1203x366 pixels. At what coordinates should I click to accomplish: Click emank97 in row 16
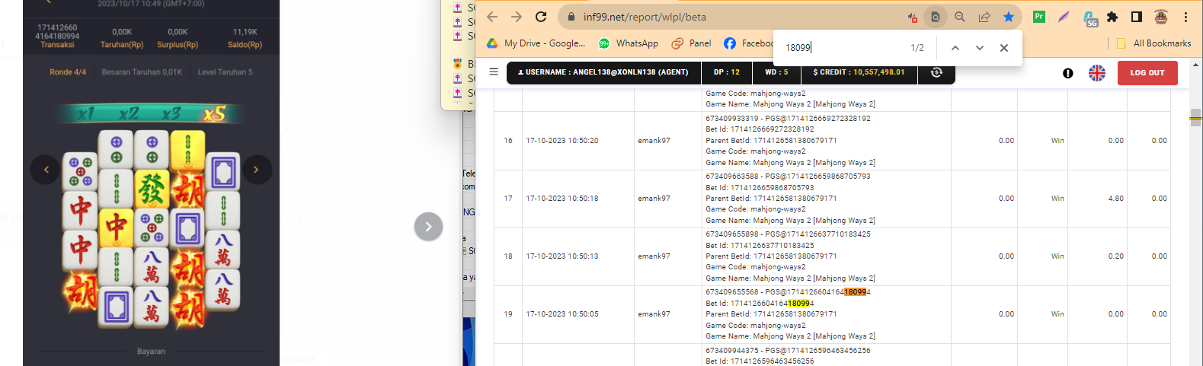tap(654, 141)
